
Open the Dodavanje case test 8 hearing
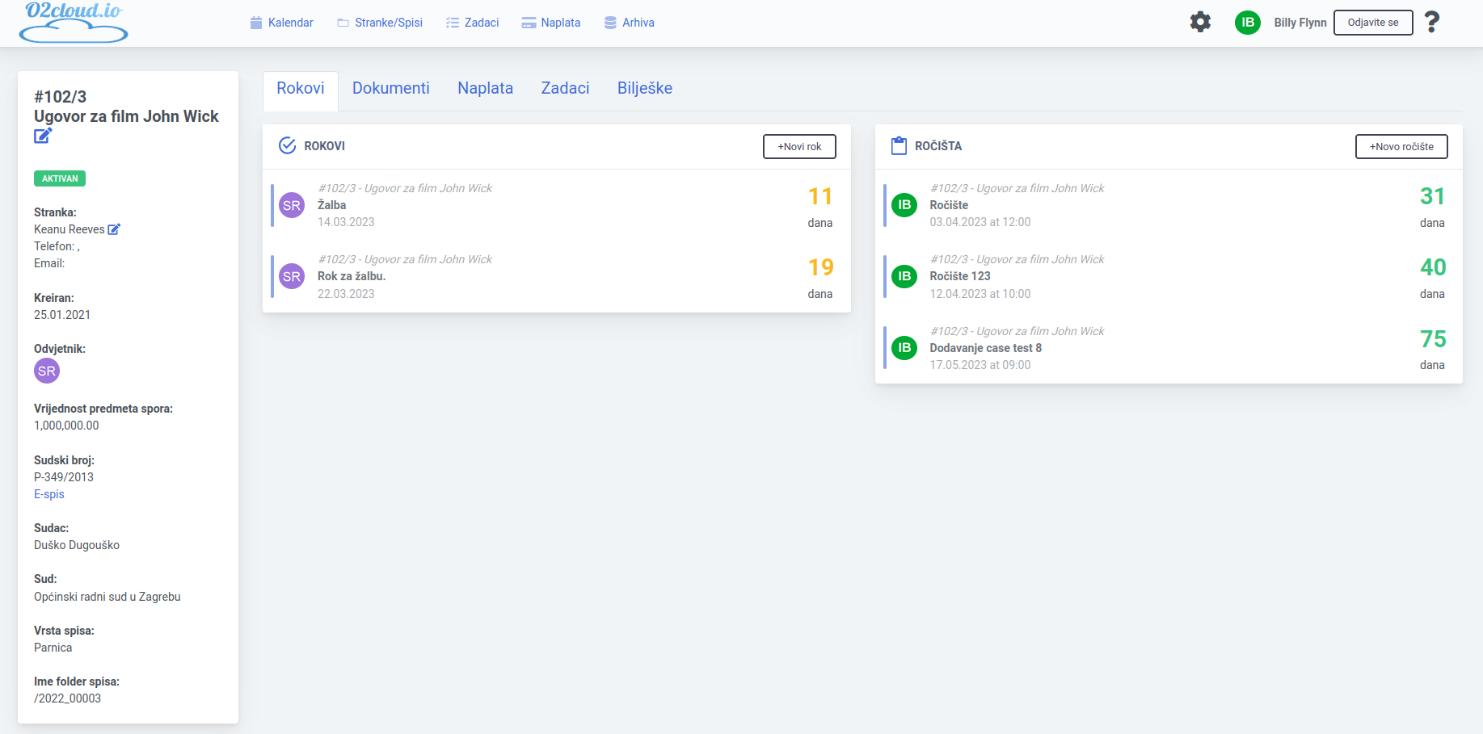point(985,348)
